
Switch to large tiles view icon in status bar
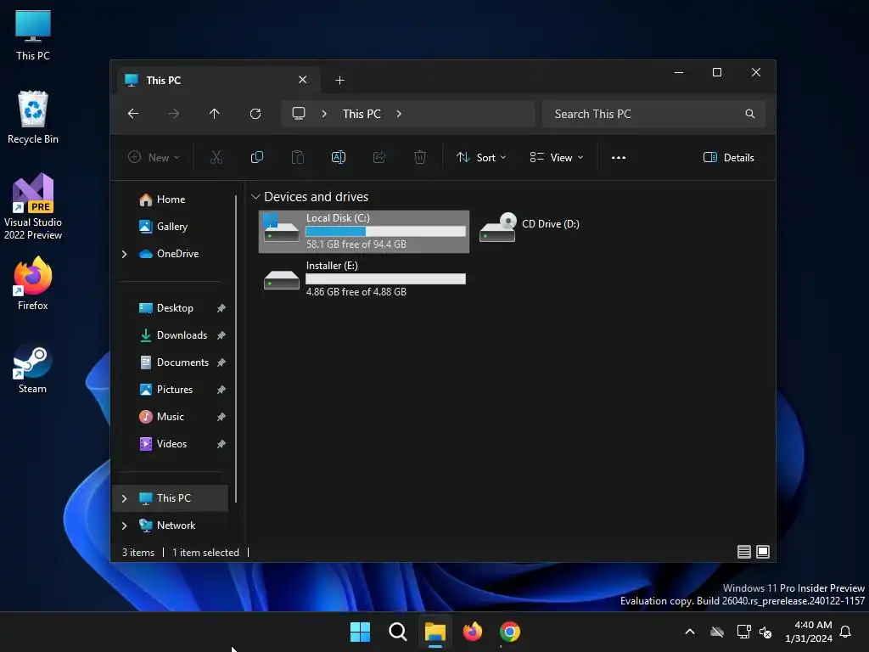coord(763,552)
